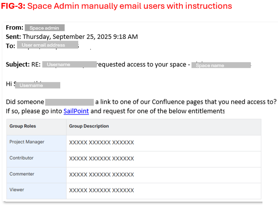Click the 'FIG-3' figure title heading
Viewport: 278px width, 207px height.
tap(117, 6)
